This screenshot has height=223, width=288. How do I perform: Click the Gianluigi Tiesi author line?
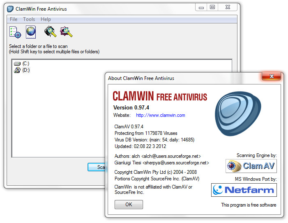pos(161,163)
